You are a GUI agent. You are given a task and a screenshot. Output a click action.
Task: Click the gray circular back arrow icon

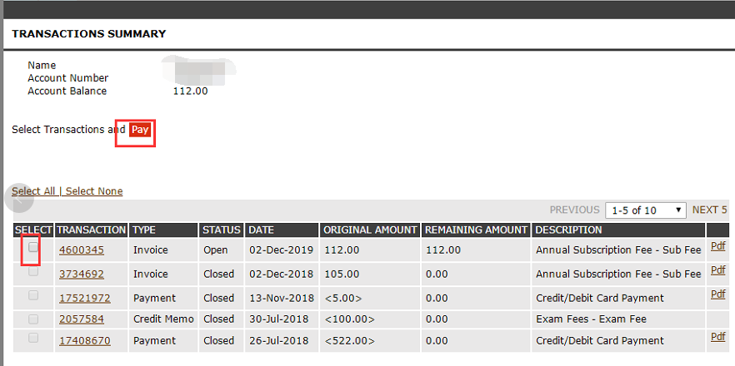(19, 198)
